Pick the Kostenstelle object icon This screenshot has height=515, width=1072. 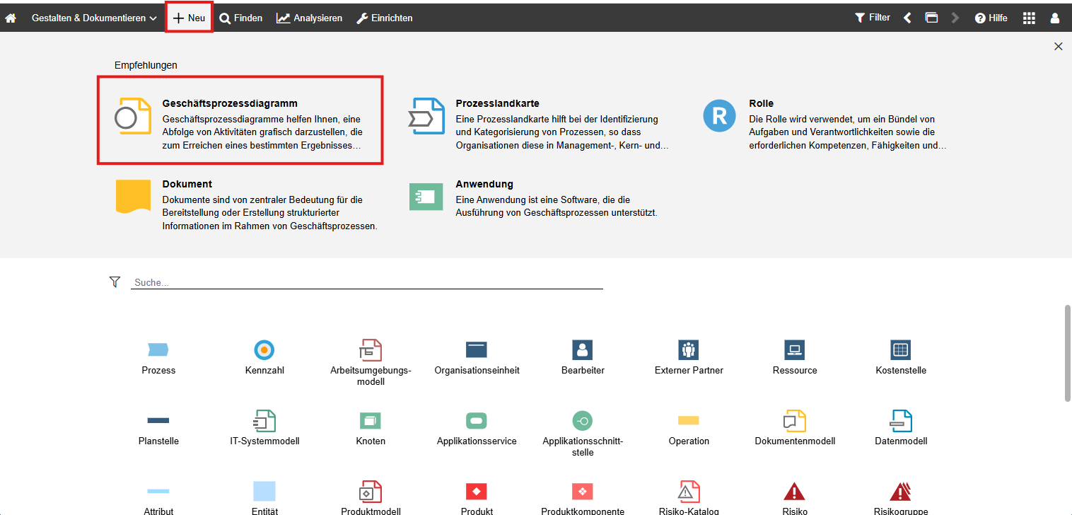click(x=900, y=349)
